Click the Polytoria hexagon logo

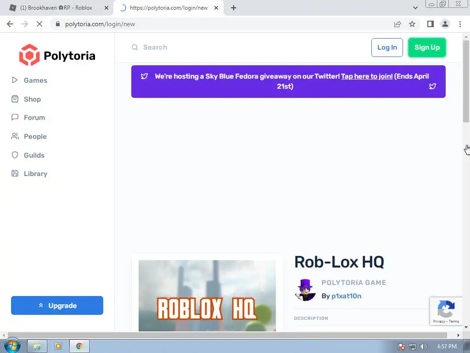tap(29, 55)
